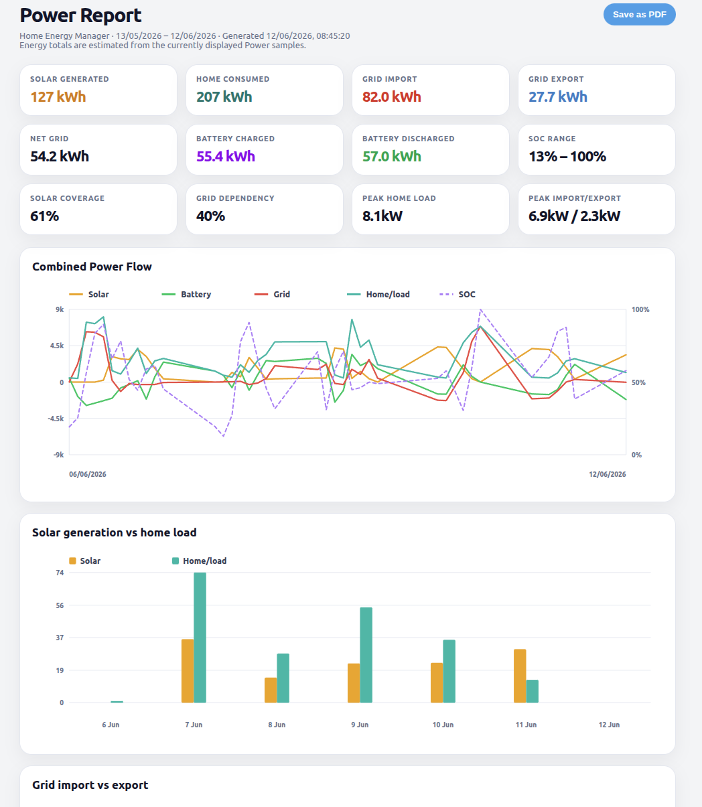
Task: Click the Solar bar for 8 Jun
Action: pyautogui.click(x=271, y=690)
